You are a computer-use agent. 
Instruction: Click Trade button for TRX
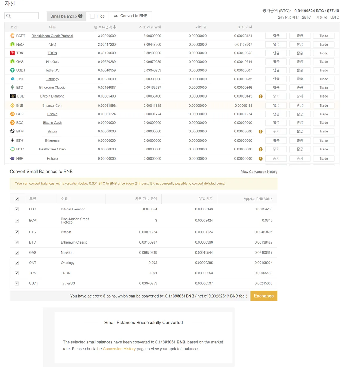coord(324,53)
